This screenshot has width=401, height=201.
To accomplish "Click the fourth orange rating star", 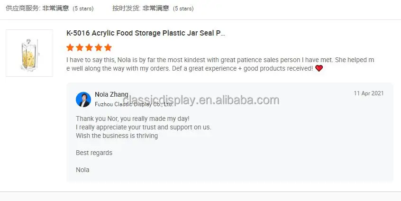I will point(99,47).
